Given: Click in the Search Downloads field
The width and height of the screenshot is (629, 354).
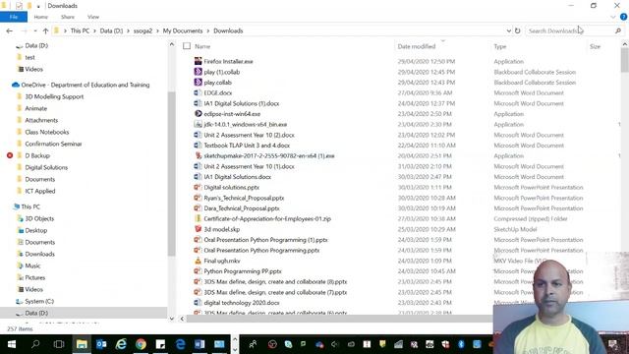Looking at the screenshot, I should [571, 30].
